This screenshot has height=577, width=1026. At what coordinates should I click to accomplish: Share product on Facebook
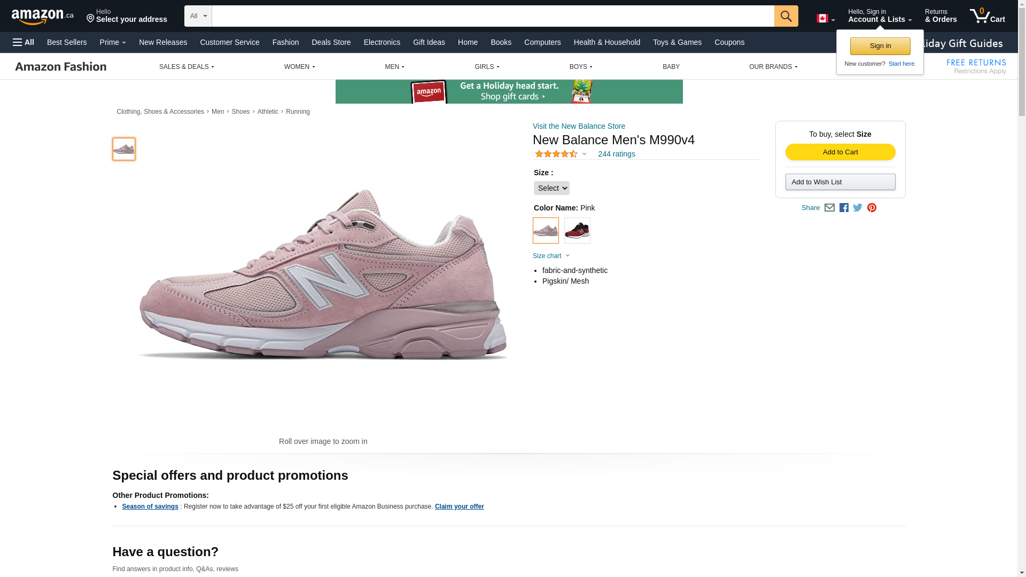[x=844, y=208]
